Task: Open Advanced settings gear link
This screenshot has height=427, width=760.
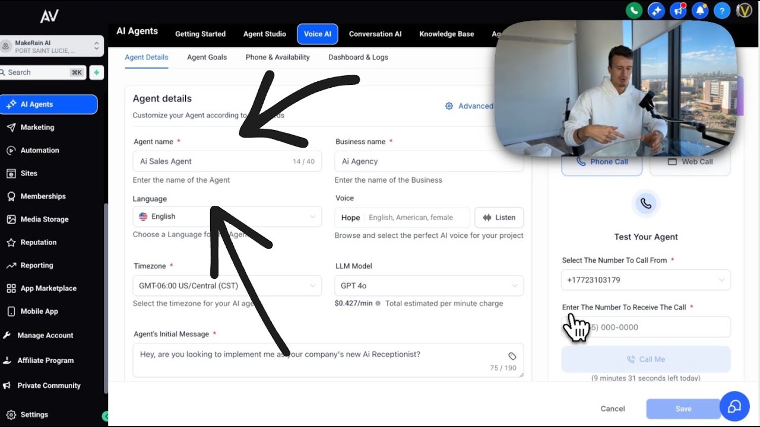Action: point(469,106)
